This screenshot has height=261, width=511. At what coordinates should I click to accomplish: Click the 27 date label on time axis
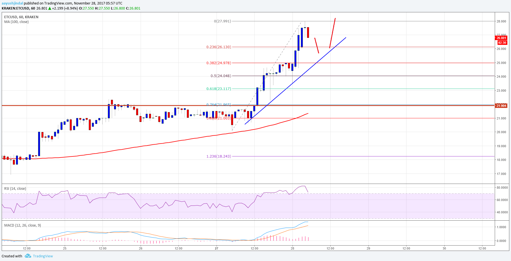(217, 248)
